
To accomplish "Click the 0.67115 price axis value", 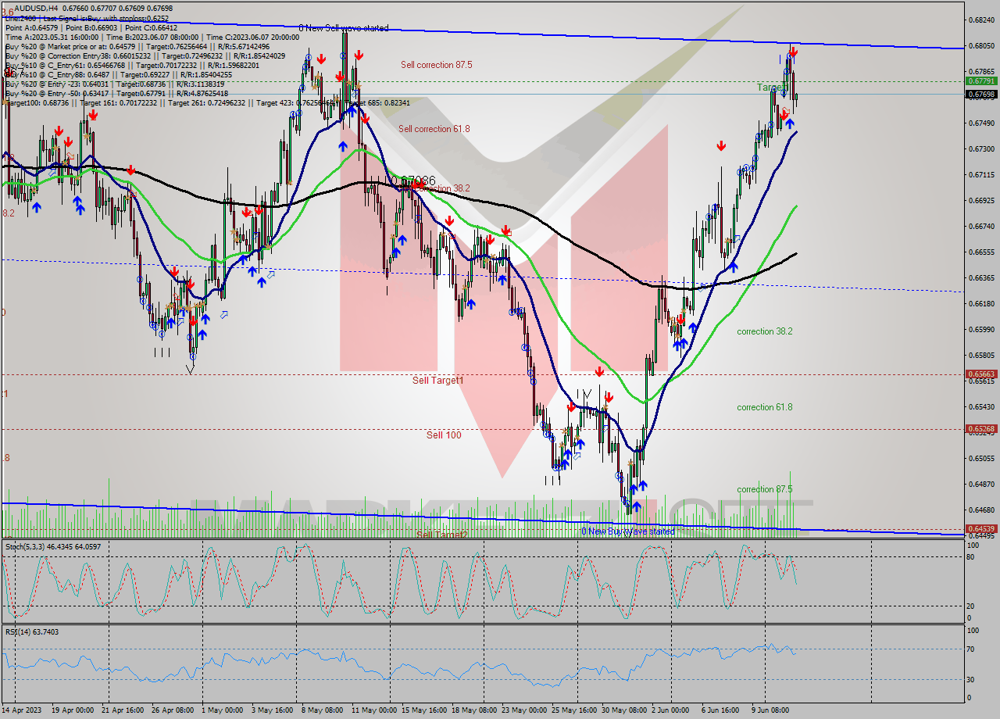I will (x=981, y=175).
